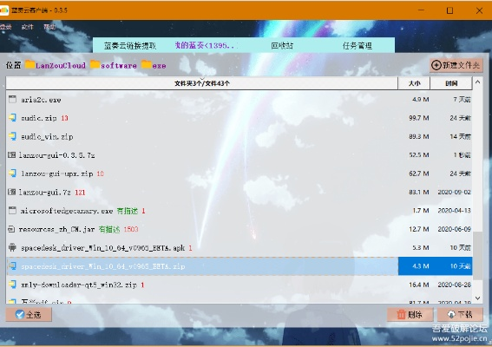Click 99.7 M size cell
The height and width of the screenshot is (347, 492).
click(x=419, y=118)
